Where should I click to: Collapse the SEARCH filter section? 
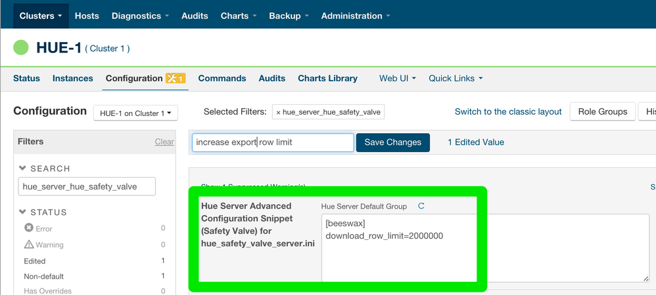coord(23,168)
